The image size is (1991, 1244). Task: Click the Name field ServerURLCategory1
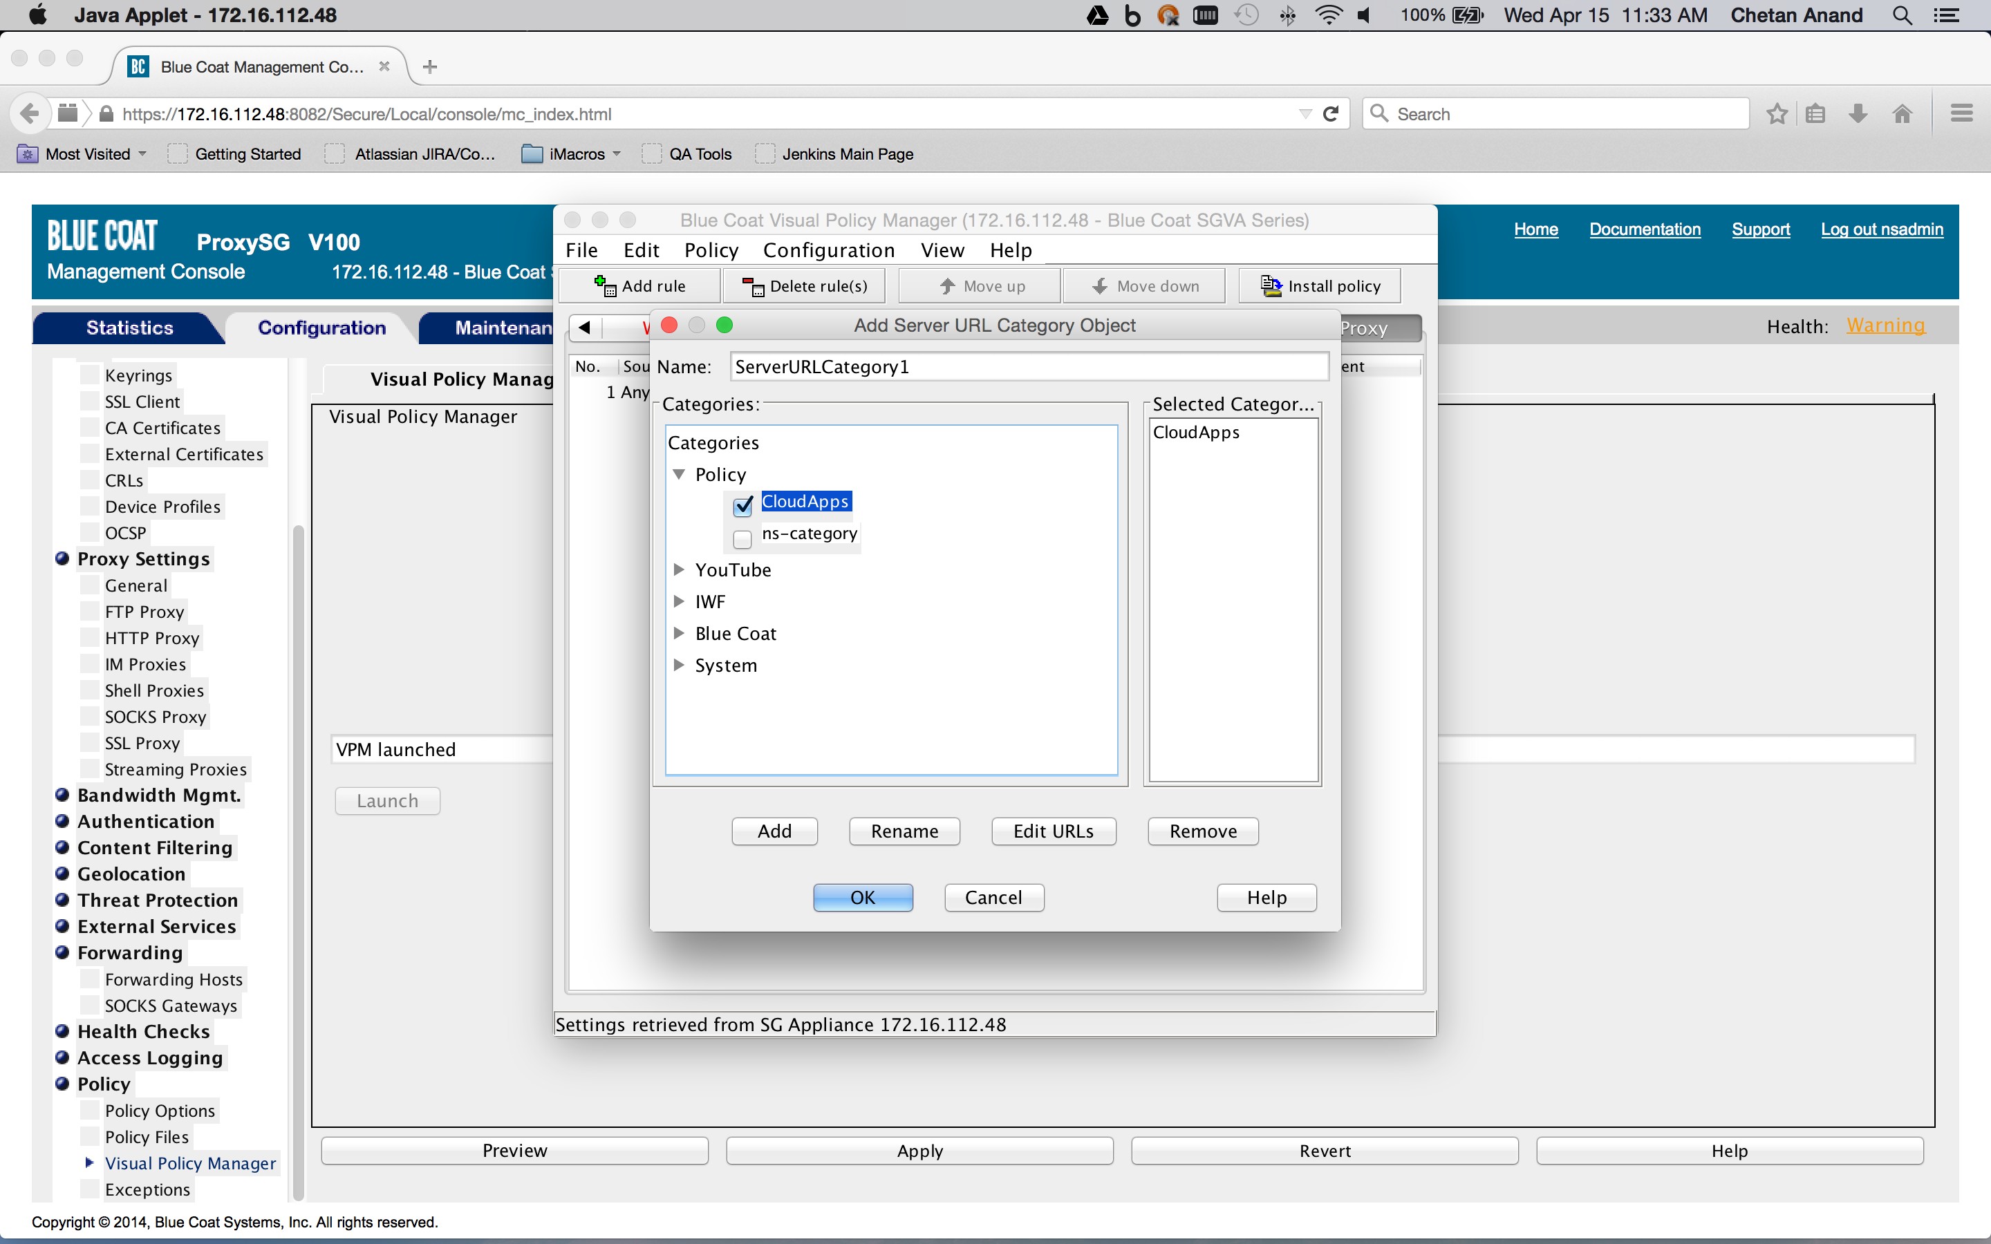click(x=1029, y=367)
